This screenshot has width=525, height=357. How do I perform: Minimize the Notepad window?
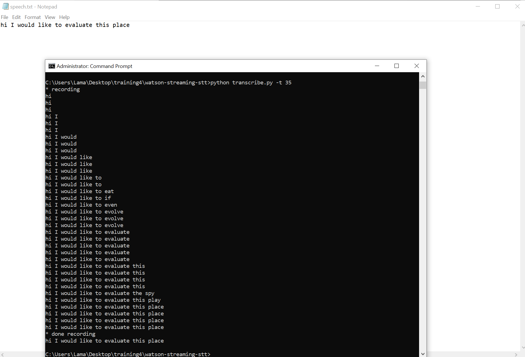478,6
